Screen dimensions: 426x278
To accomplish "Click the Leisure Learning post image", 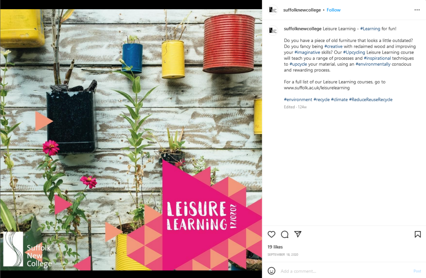I will click(x=131, y=140).
